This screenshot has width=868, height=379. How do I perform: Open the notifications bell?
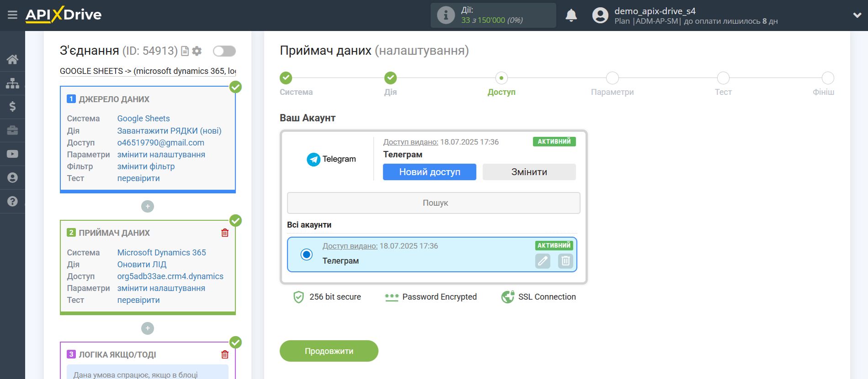[x=571, y=15]
